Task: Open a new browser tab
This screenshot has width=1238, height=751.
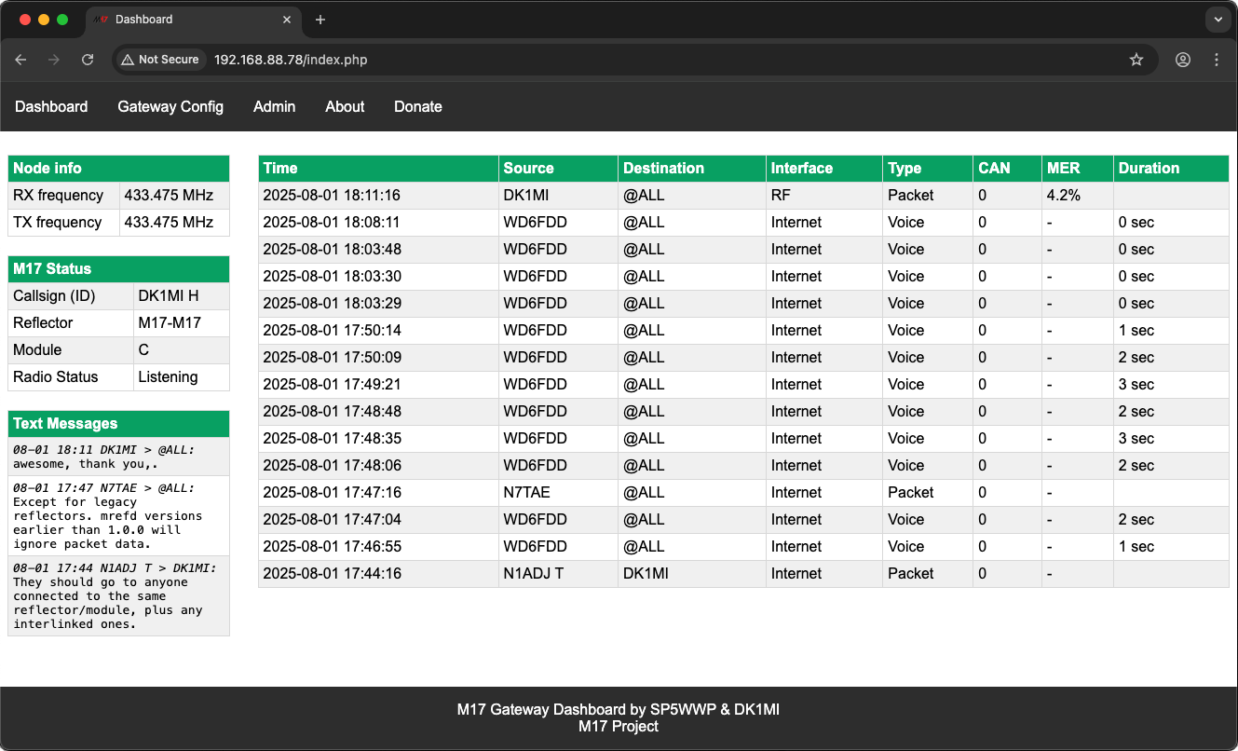Action: click(x=320, y=20)
